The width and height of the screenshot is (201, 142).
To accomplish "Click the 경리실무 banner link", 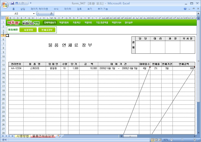I will point(129,22).
